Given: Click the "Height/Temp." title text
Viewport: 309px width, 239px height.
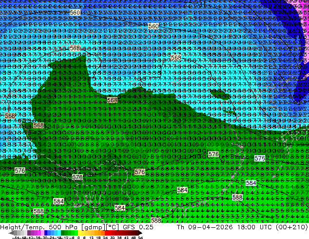Looking at the screenshot, I should coord(22,227).
